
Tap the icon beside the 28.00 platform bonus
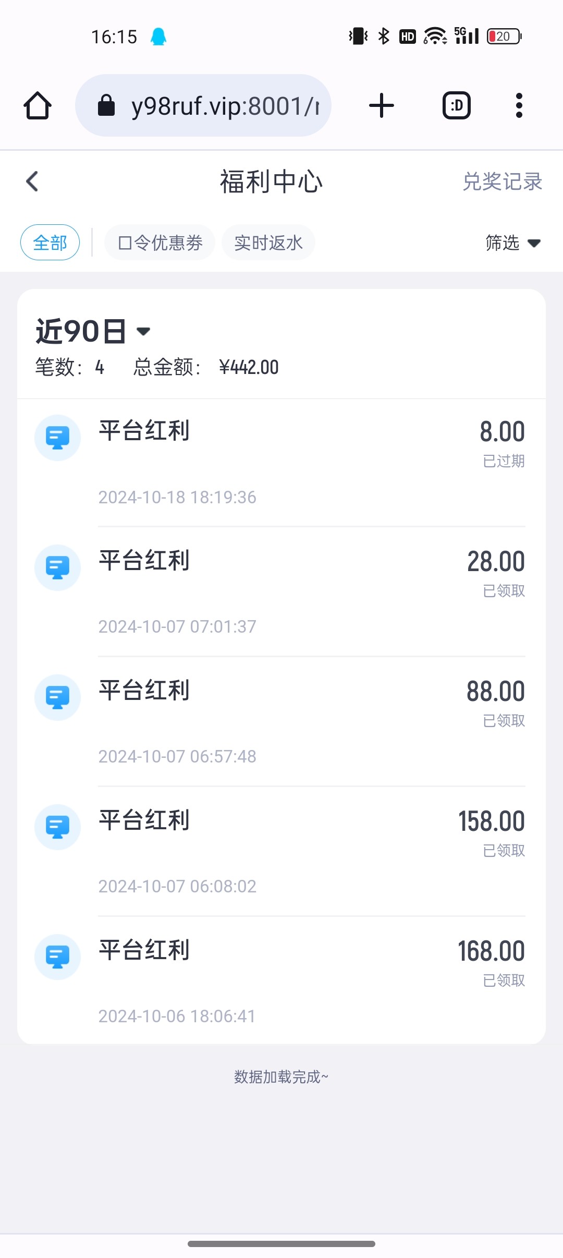57,567
